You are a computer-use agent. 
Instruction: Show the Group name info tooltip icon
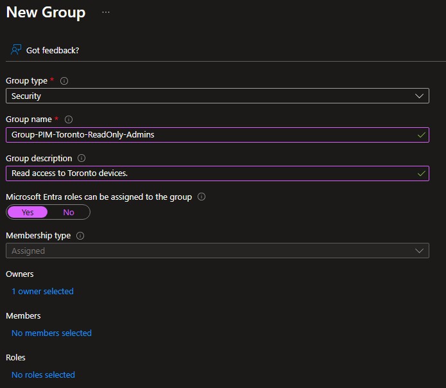pyautogui.click(x=69, y=119)
